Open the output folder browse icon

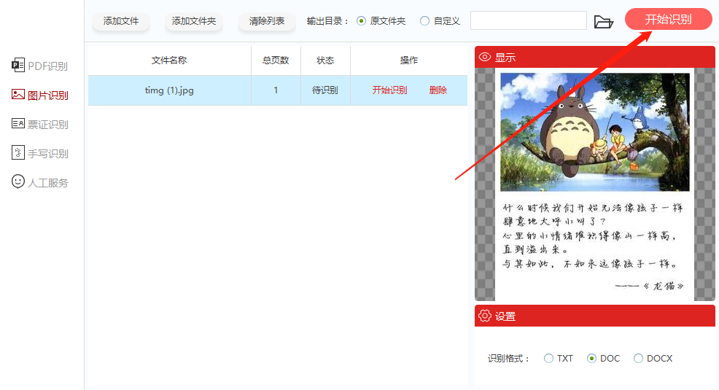pos(604,22)
